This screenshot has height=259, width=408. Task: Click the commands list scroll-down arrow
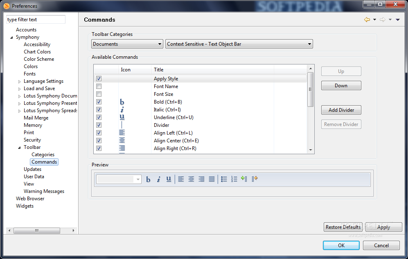point(311,150)
